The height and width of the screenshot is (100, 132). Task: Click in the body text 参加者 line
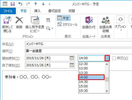pos(28,77)
